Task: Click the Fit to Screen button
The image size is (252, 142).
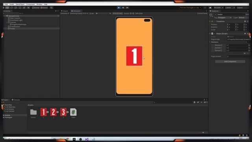Action: [117, 13]
